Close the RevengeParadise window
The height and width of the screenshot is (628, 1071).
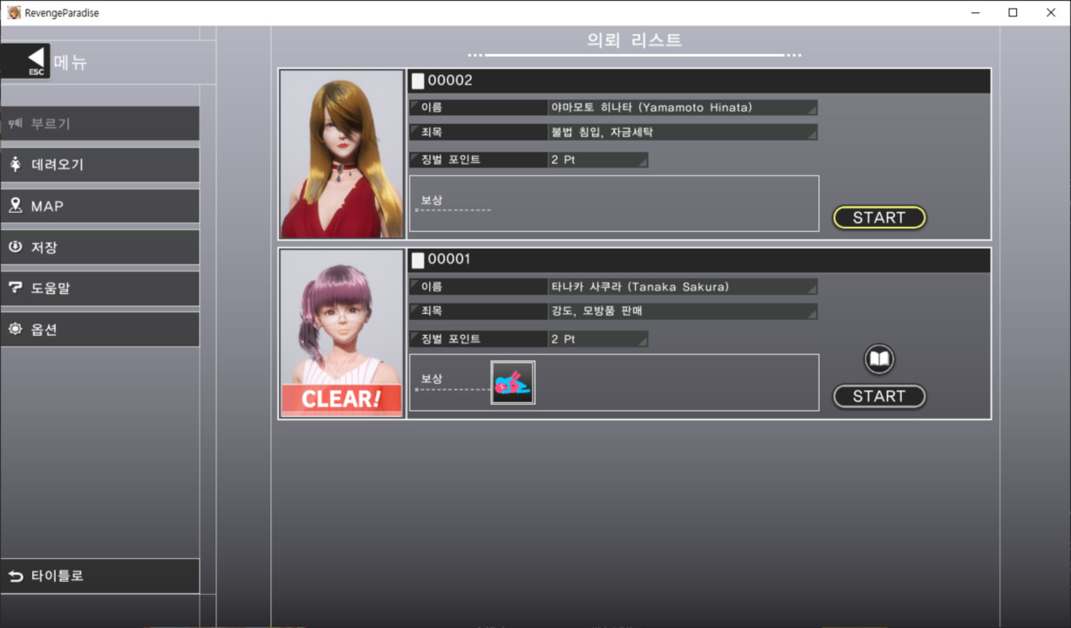pos(1051,12)
